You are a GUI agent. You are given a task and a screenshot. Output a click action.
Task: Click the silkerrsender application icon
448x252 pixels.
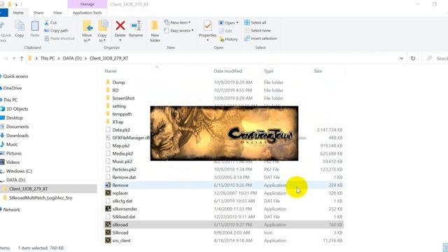[x=108, y=209]
